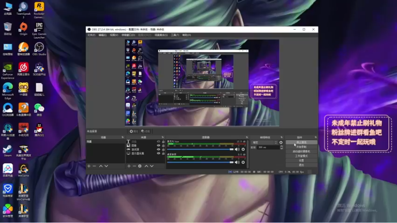Image resolution: width=397 pixels, height=223 pixels.
Task: Open the 视图(V) menu
Action: 114,35
